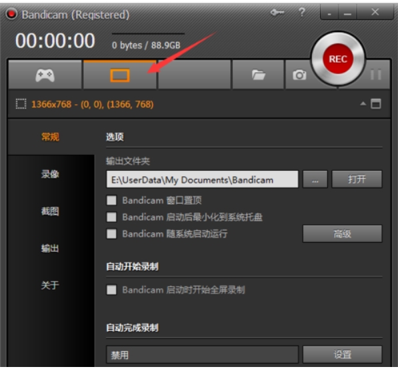
Task: Open the output folder icon in toolbar
Action: 258,75
